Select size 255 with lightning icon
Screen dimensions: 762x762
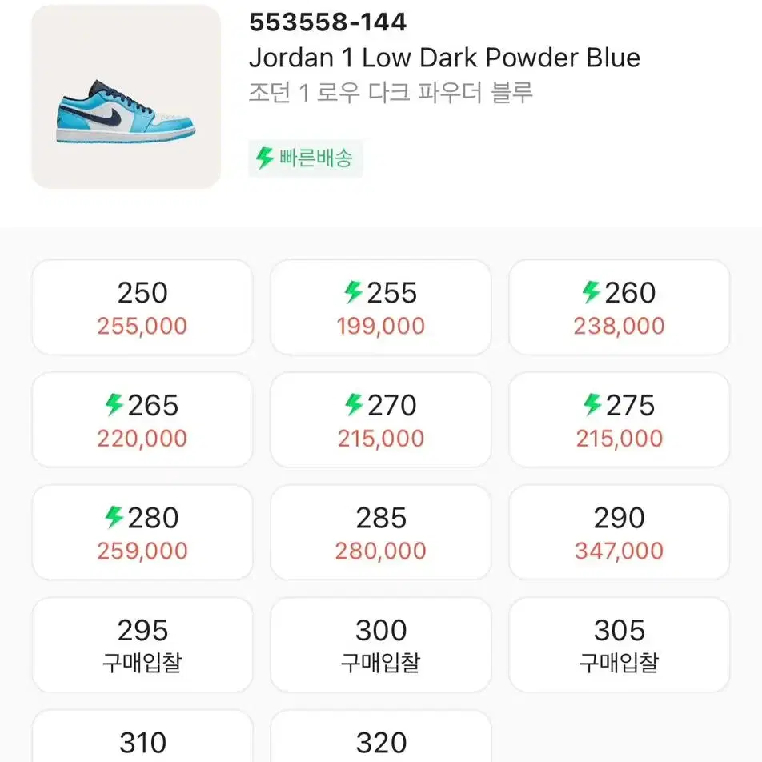point(380,307)
